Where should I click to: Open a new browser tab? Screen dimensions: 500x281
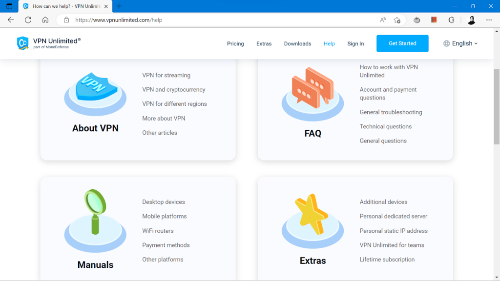click(x=119, y=6)
